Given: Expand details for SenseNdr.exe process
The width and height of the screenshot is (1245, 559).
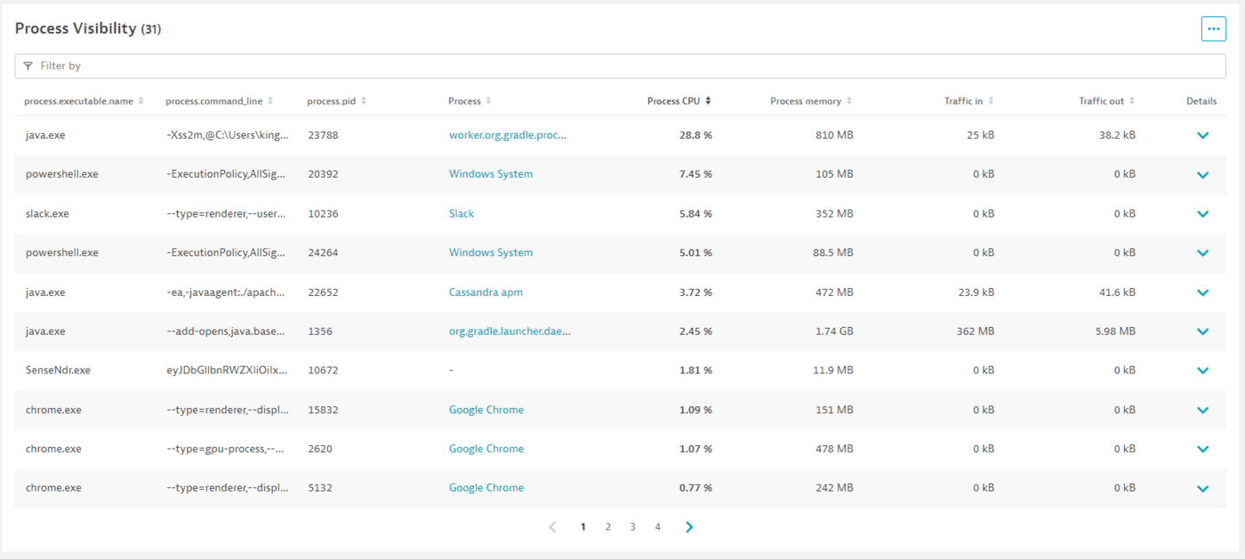Looking at the screenshot, I should pyautogui.click(x=1202, y=370).
